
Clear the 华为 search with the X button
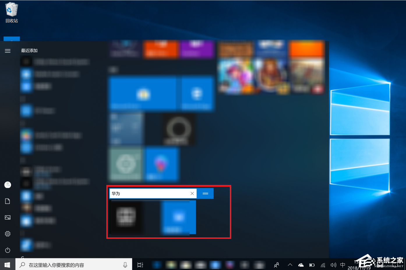[192, 193]
